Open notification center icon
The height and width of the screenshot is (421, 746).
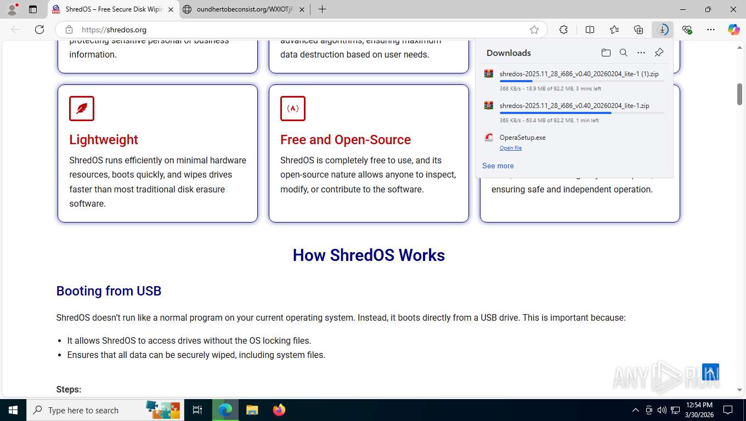[728, 410]
